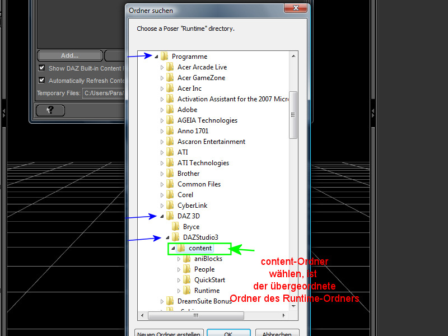Click the DAZ 3D folder icon
This screenshot has width=448, height=336.
170,216
